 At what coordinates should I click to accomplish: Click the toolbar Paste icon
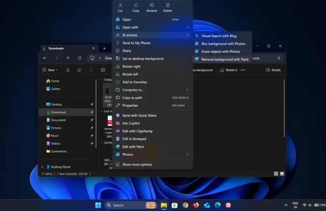(x=91, y=70)
